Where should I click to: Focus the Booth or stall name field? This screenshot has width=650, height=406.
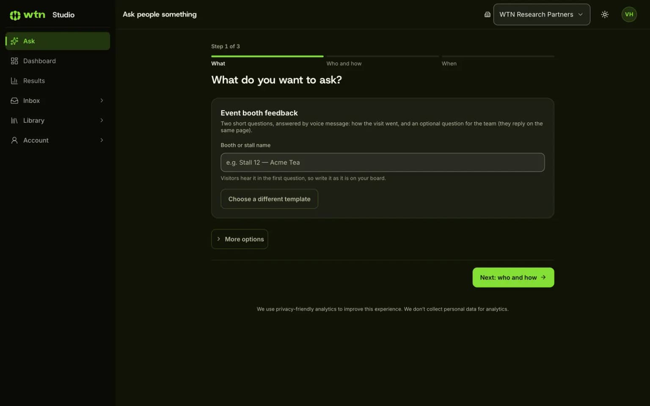coord(383,162)
